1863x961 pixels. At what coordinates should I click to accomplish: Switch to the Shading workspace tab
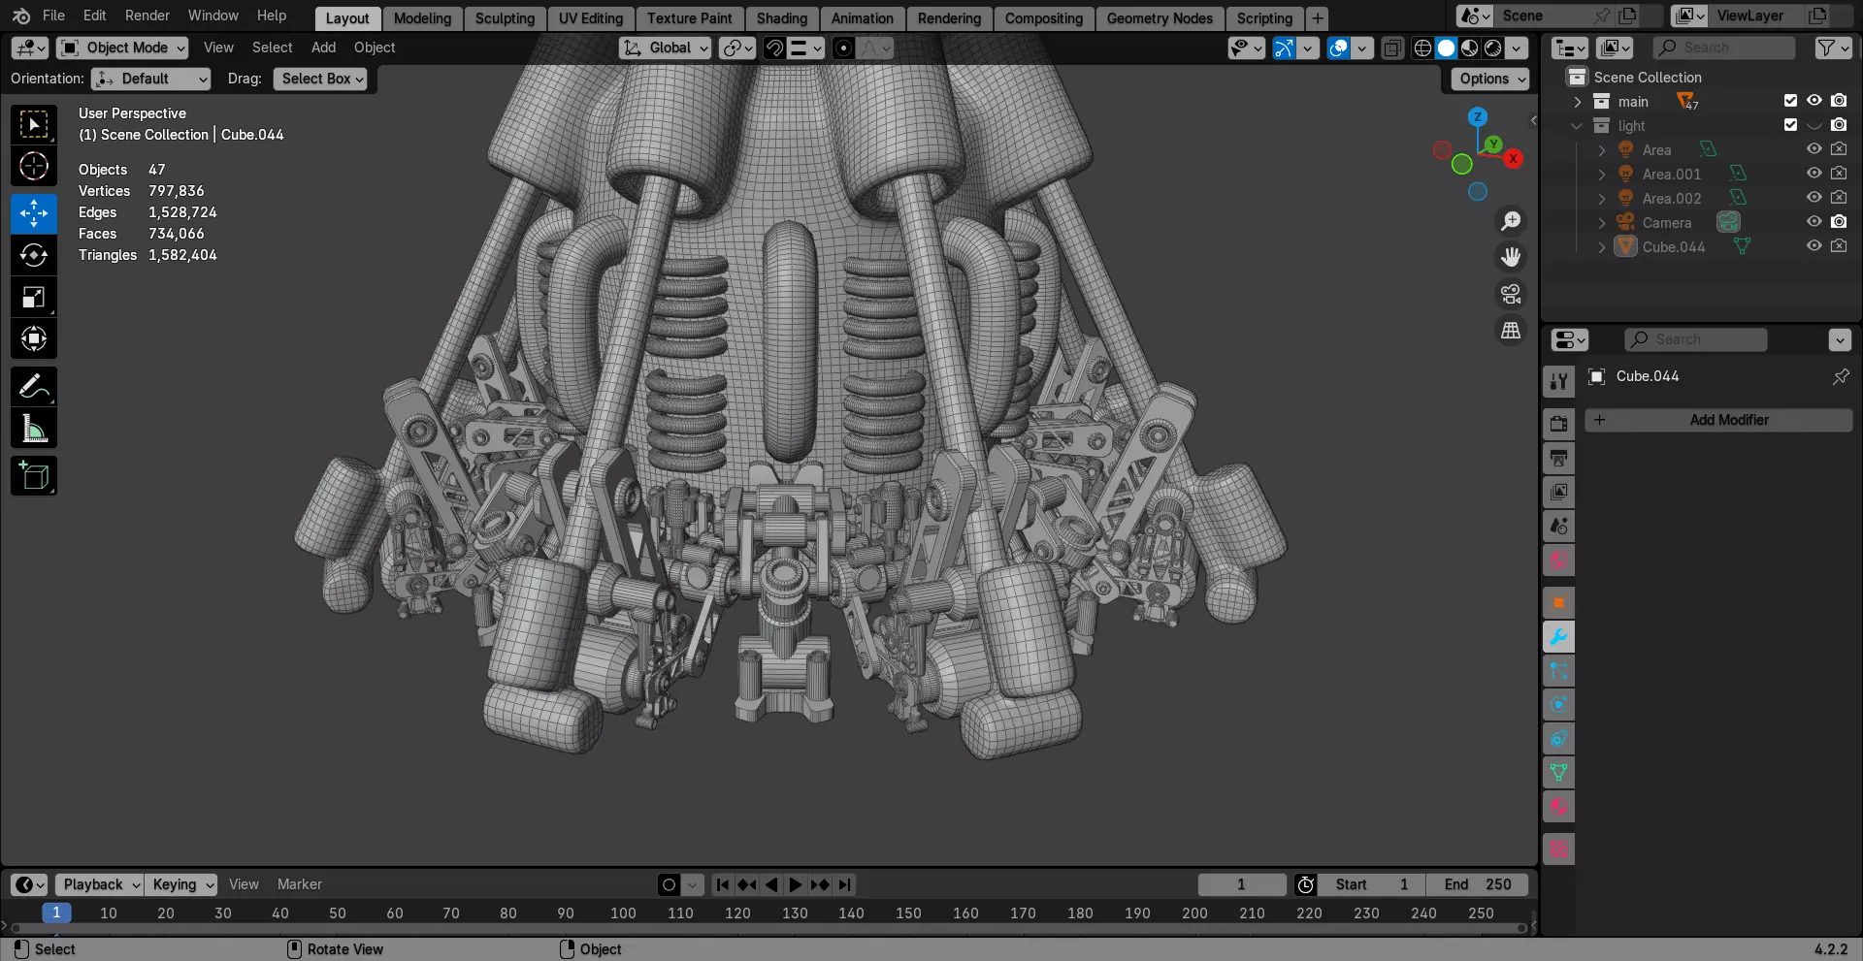[782, 18]
